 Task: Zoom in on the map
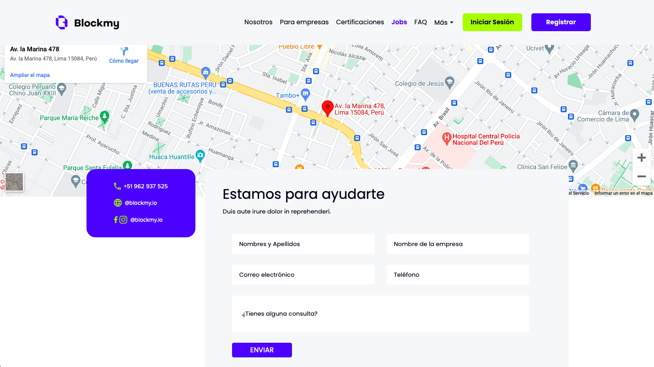(x=641, y=158)
